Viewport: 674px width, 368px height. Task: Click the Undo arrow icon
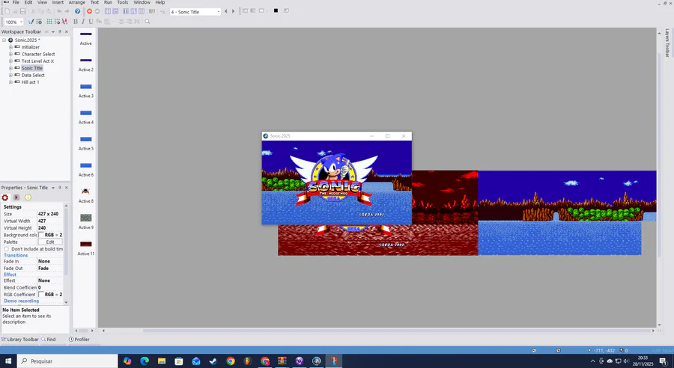coord(59,11)
